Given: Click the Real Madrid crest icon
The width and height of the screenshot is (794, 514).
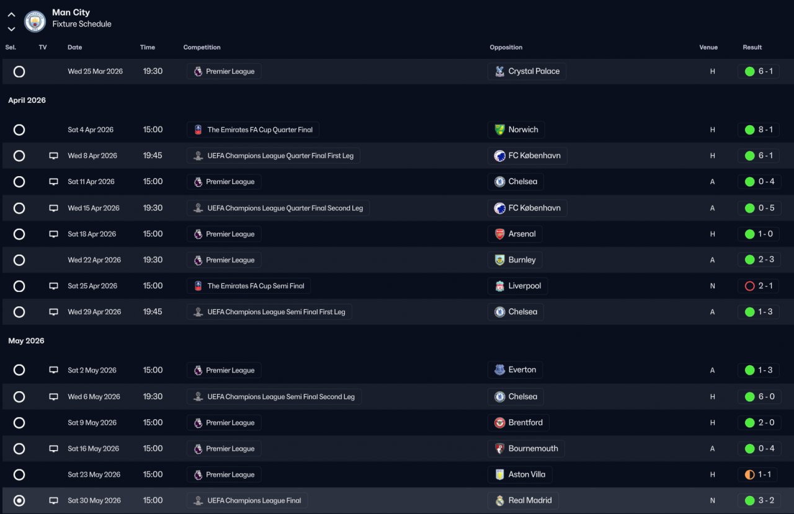Looking at the screenshot, I should [499, 501].
